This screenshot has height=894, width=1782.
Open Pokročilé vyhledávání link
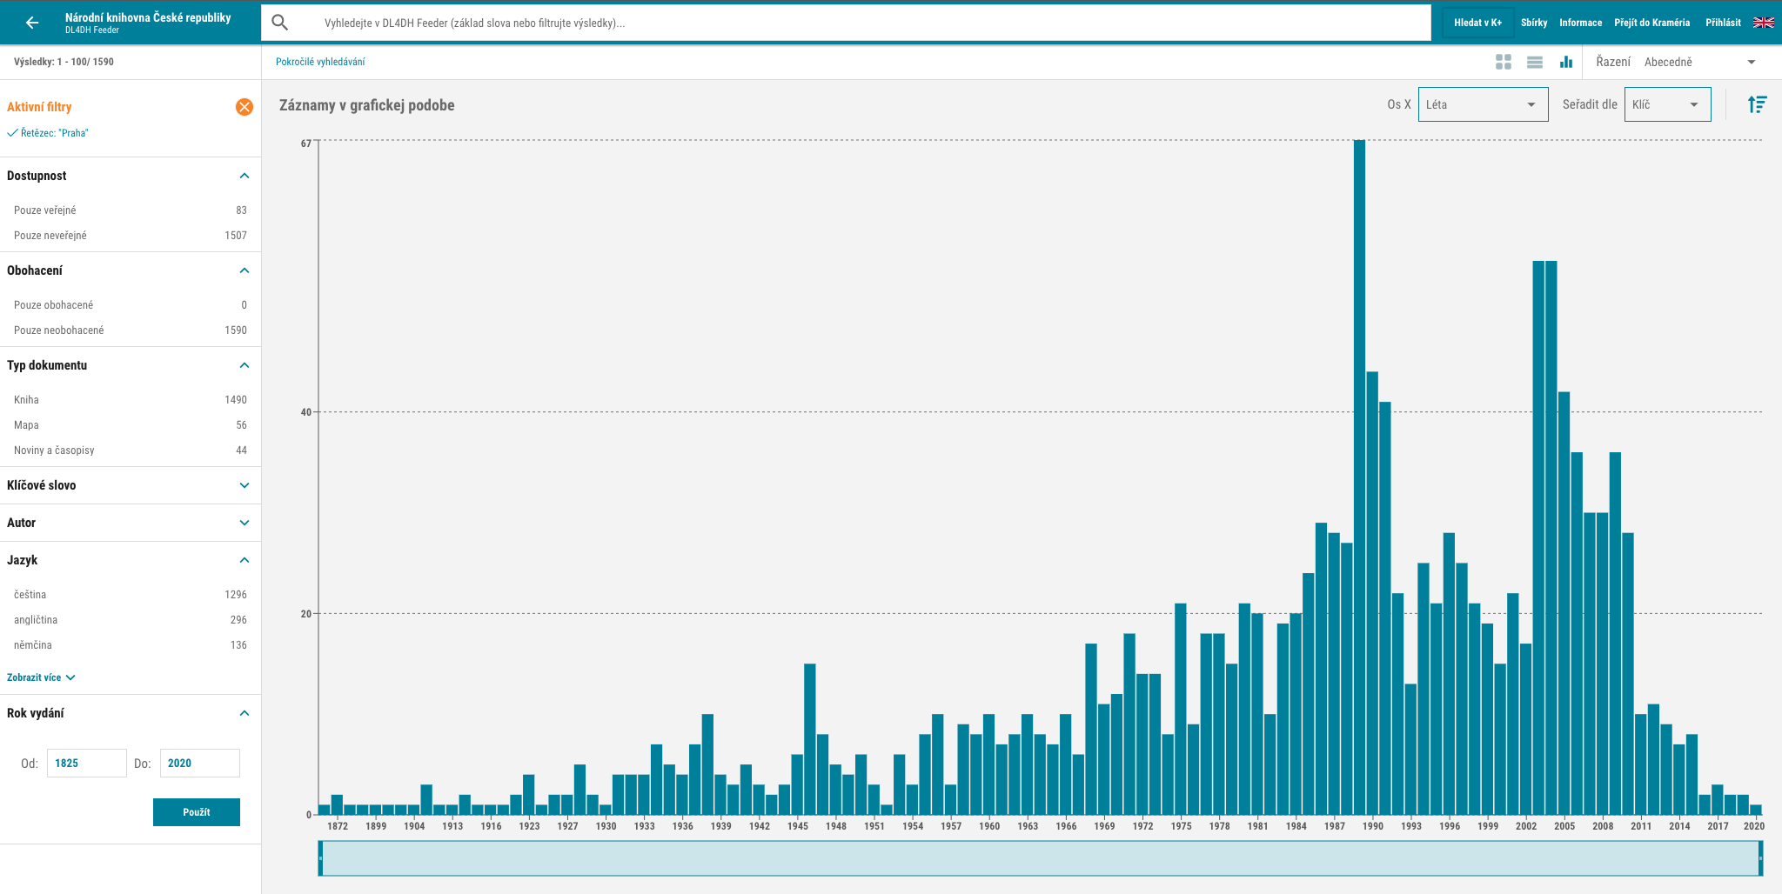(x=320, y=62)
